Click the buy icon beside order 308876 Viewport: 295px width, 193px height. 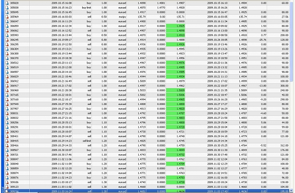(x=7, y=178)
